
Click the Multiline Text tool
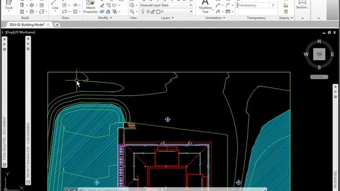pyautogui.click(x=205, y=7)
